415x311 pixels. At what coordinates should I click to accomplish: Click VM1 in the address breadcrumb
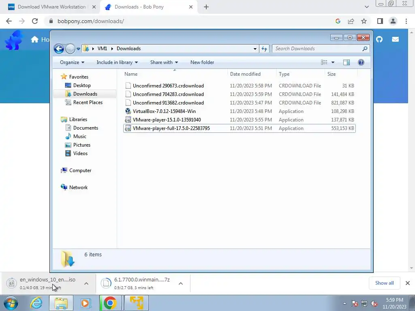[102, 49]
